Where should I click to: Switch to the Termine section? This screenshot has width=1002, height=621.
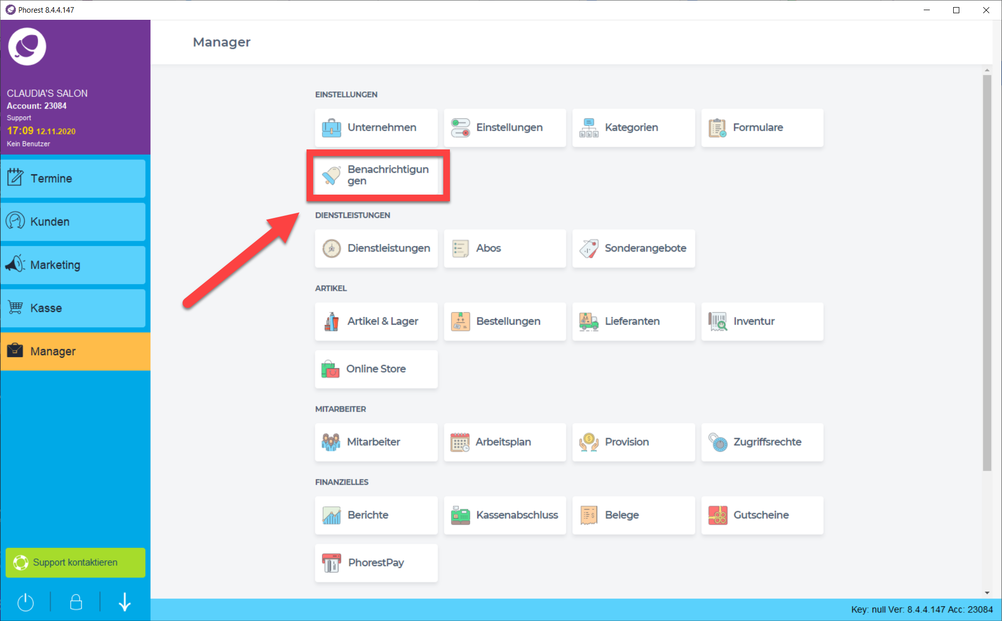click(x=73, y=179)
